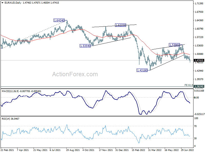The width and height of the screenshot is (205, 153).
Task: Click the 1.50080 price axis value
Action: pos(199,54)
